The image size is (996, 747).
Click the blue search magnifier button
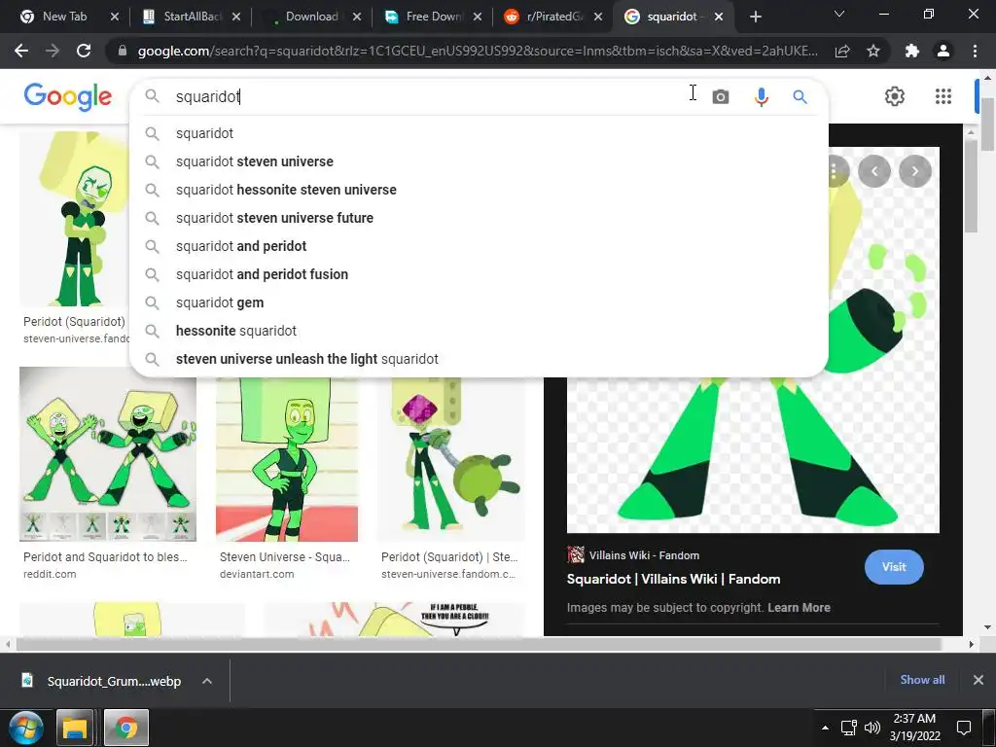coord(800,96)
